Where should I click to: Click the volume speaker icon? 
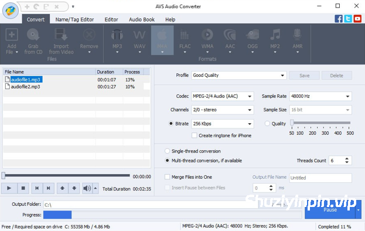pos(87,188)
